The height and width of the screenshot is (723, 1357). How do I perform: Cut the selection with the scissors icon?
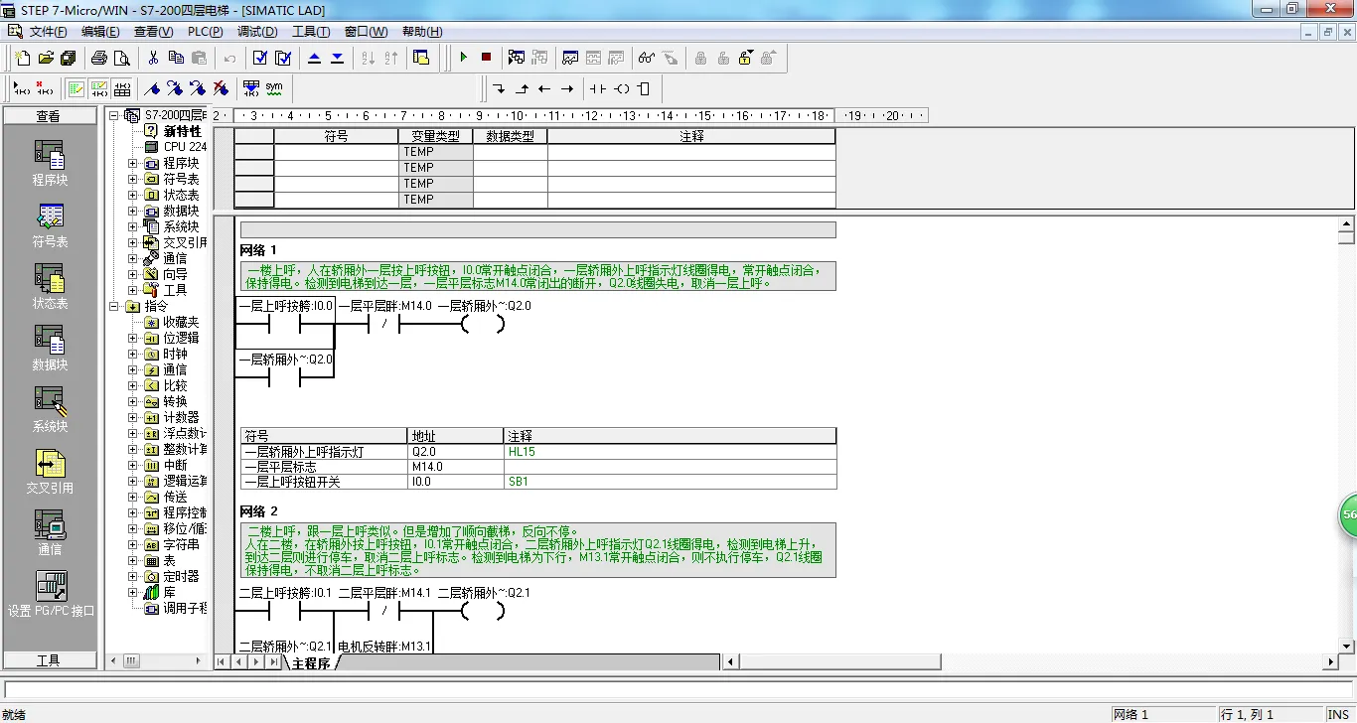click(153, 58)
